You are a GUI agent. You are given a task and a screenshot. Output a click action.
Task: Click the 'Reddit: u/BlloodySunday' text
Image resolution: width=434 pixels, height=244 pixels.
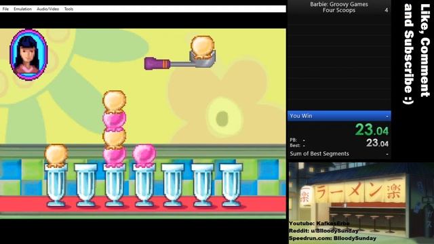[324, 230]
